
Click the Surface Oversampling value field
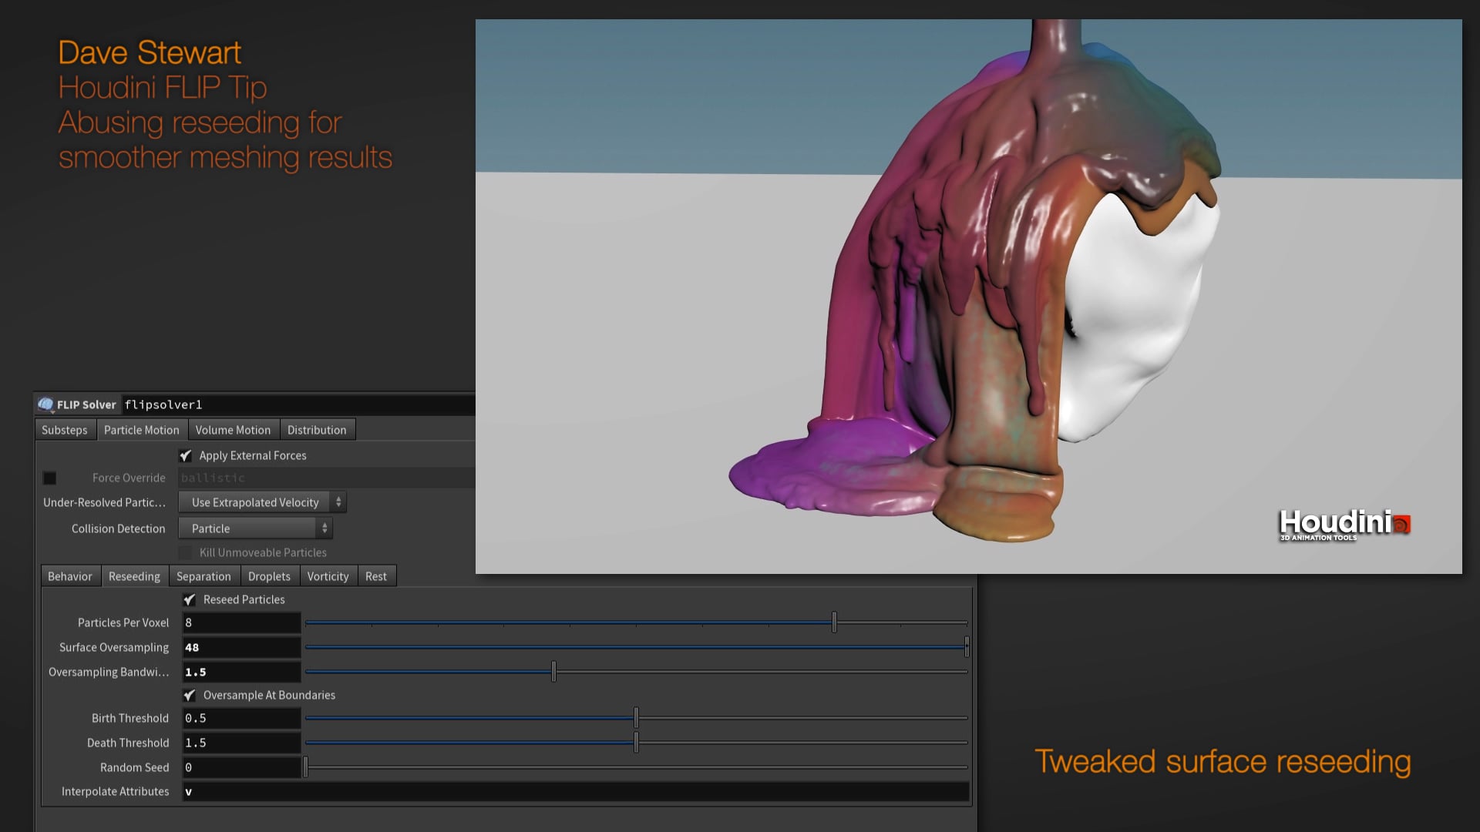(x=241, y=648)
